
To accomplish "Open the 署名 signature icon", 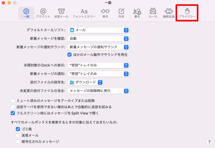I will 137,12.
